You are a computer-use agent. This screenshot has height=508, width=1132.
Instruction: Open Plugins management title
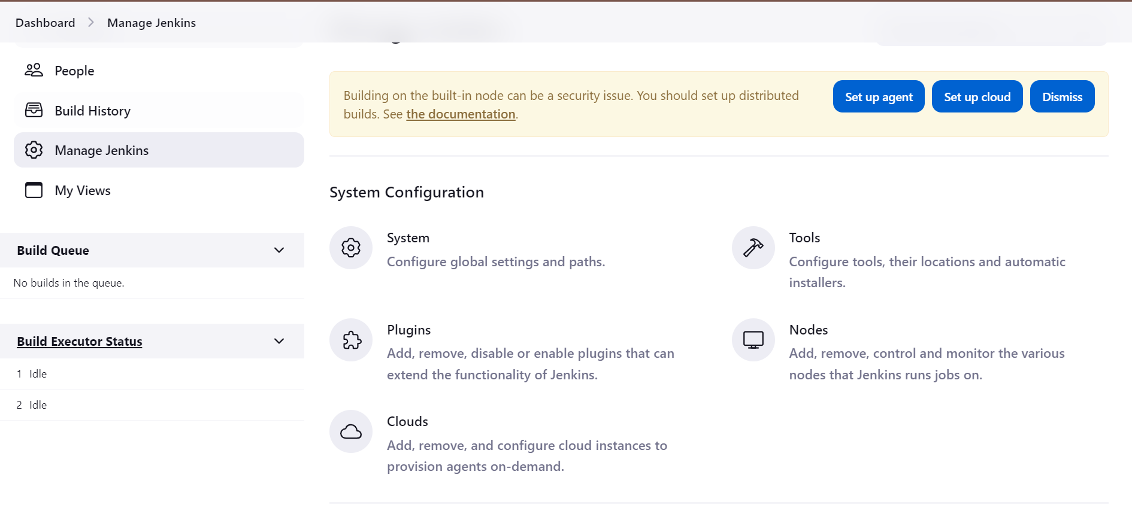click(408, 330)
